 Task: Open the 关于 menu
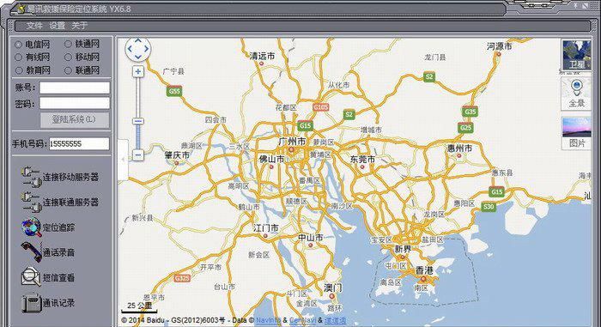pyautogui.click(x=79, y=26)
